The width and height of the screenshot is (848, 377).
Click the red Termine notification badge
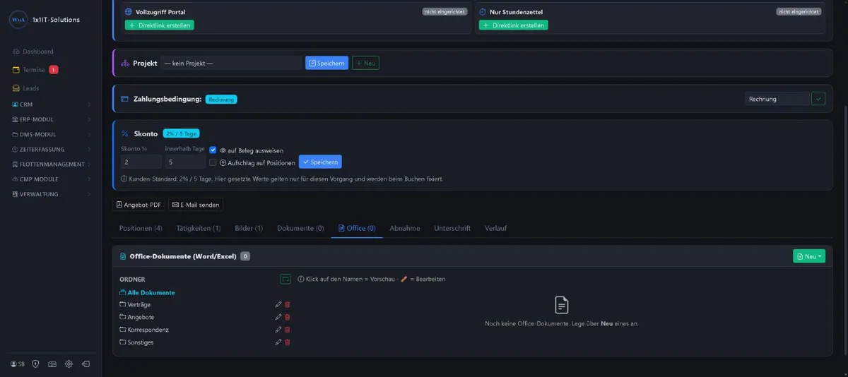(x=54, y=70)
